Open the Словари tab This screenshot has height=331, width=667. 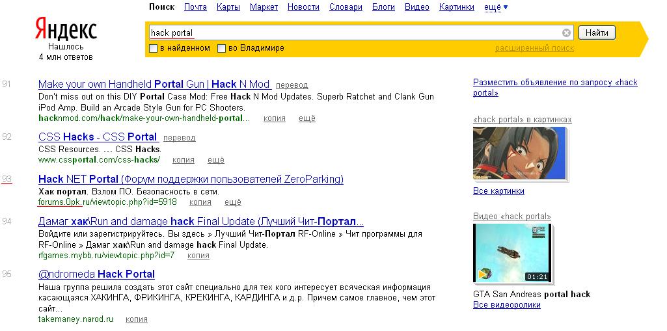[346, 7]
